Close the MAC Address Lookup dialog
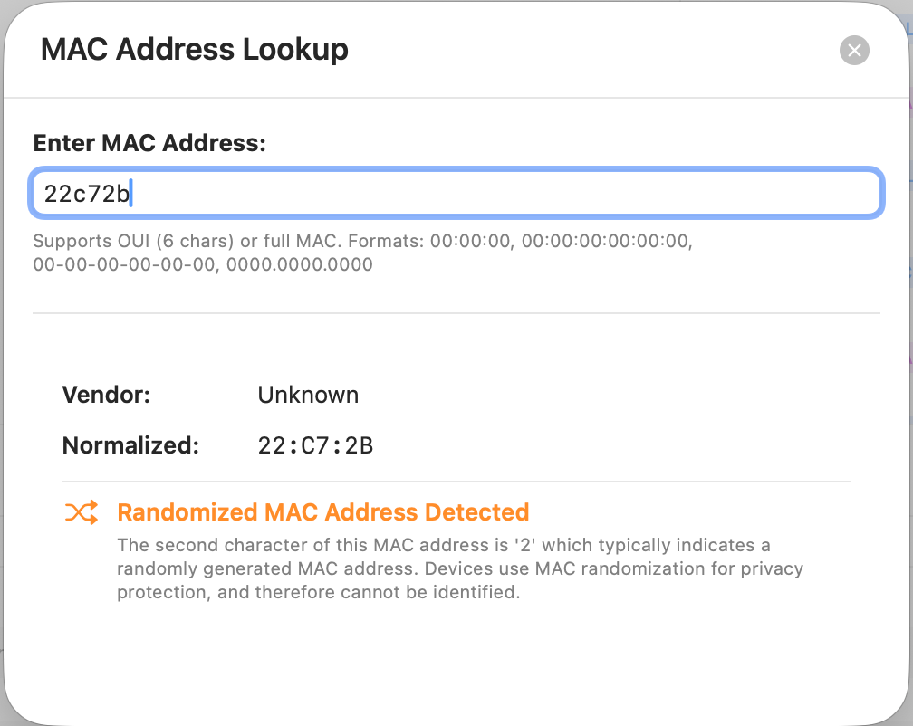Viewport: 913px width, 726px height. pyautogui.click(x=854, y=50)
